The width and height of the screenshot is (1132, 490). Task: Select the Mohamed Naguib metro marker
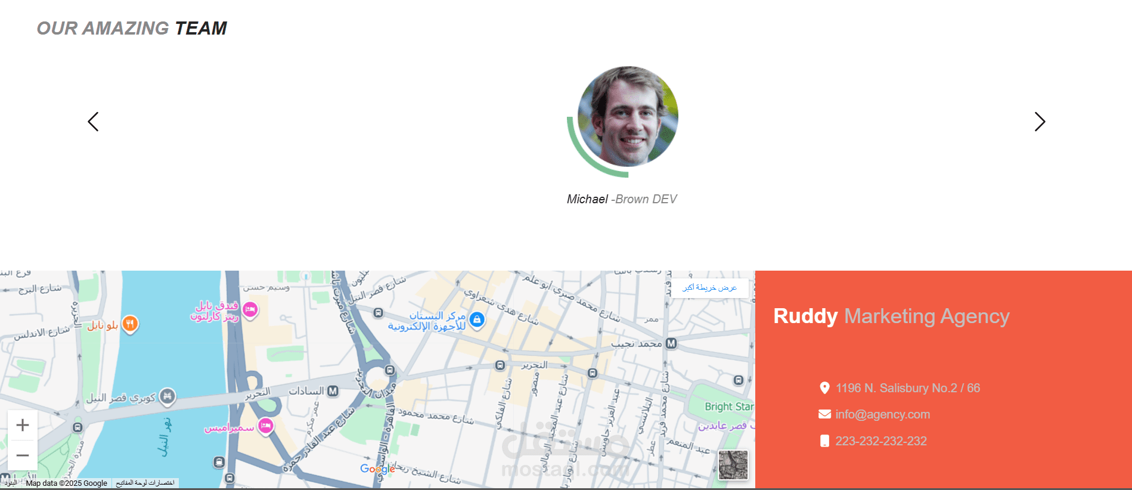[x=671, y=343]
